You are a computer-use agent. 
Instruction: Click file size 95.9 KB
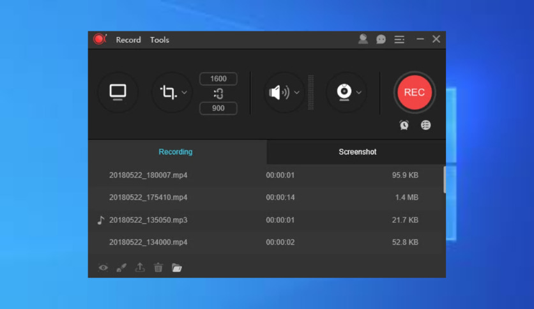pos(405,176)
